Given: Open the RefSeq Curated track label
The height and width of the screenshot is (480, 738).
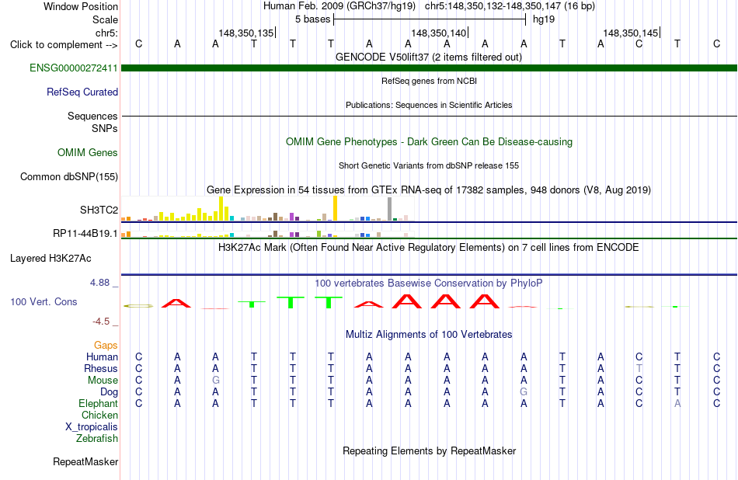Looking at the screenshot, I should coord(82,92).
